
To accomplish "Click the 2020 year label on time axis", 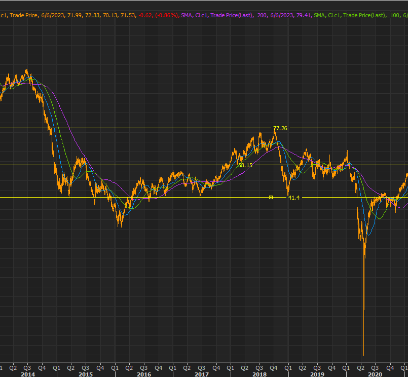I will 375,374.
